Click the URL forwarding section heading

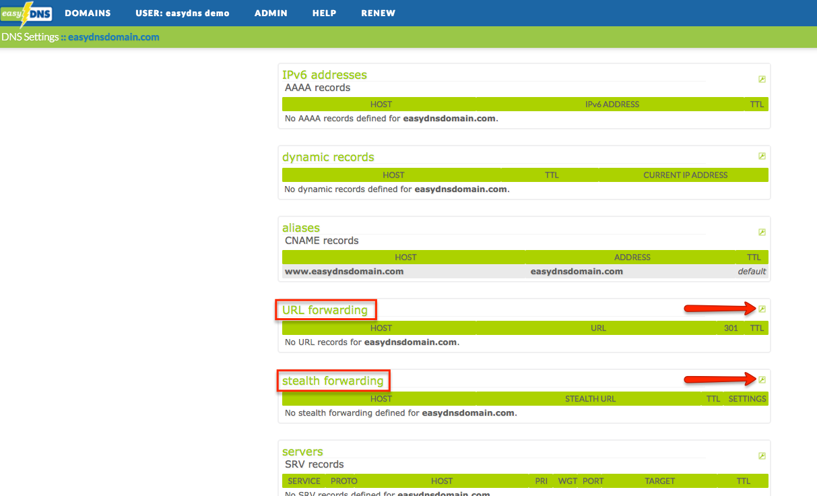(x=325, y=310)
